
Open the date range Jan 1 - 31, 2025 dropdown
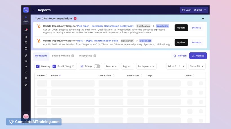(x=194, y=10)
